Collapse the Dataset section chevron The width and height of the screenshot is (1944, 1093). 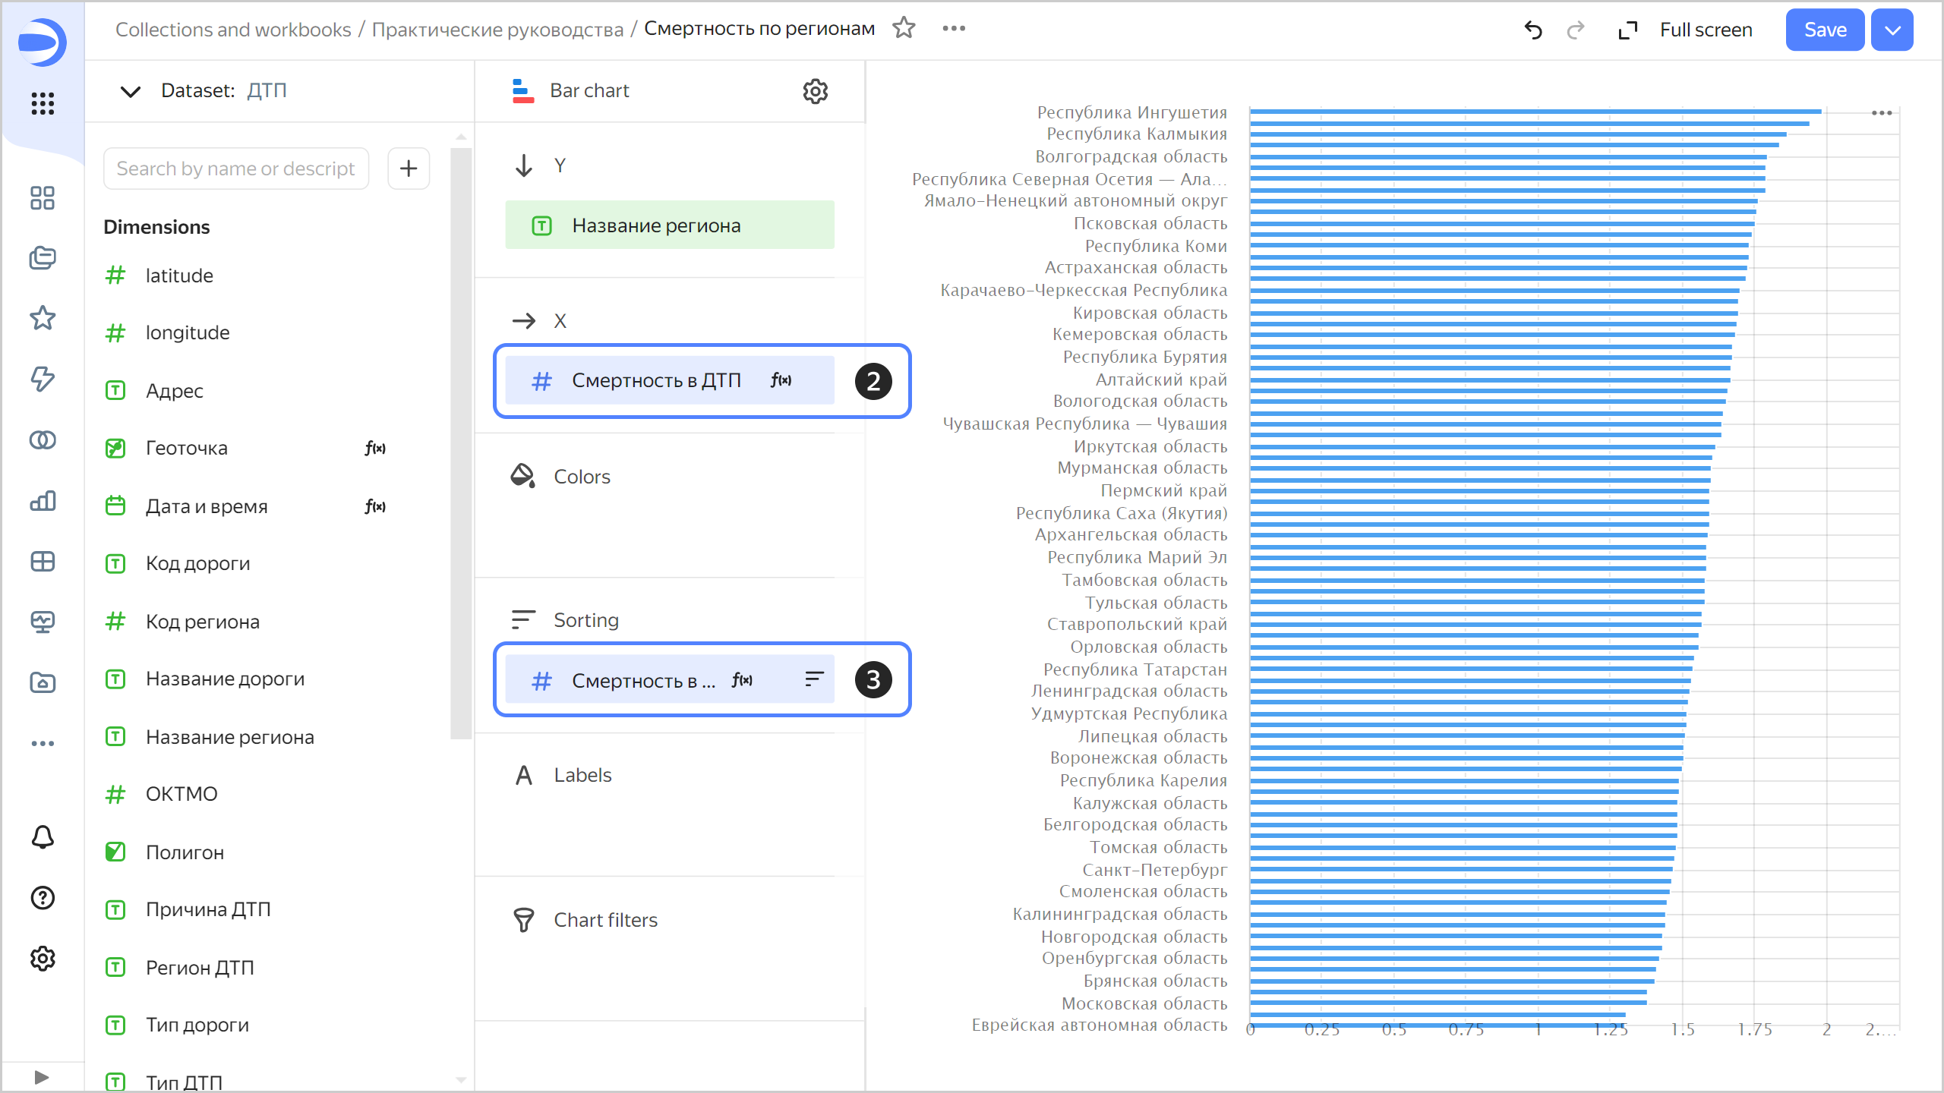(x=131, y=91)
